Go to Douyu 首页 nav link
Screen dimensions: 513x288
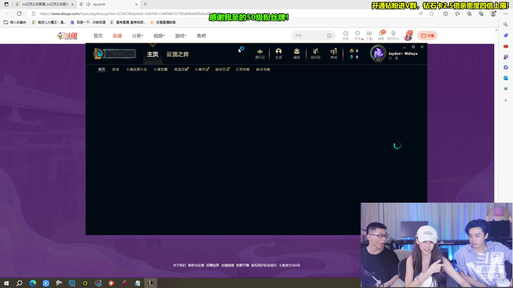click(98, 36)
